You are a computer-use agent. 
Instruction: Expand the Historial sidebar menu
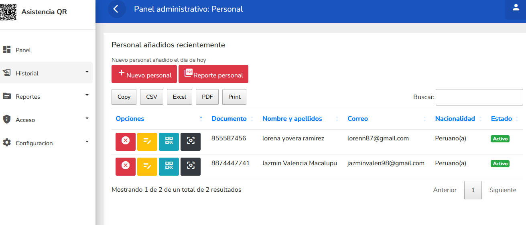click(x=46, y=73)
